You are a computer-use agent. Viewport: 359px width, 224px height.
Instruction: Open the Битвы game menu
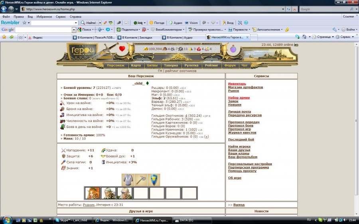pyautogui.click(x=152, y=65)
